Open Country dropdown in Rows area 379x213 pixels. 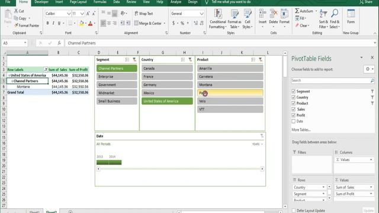[323, 187]
